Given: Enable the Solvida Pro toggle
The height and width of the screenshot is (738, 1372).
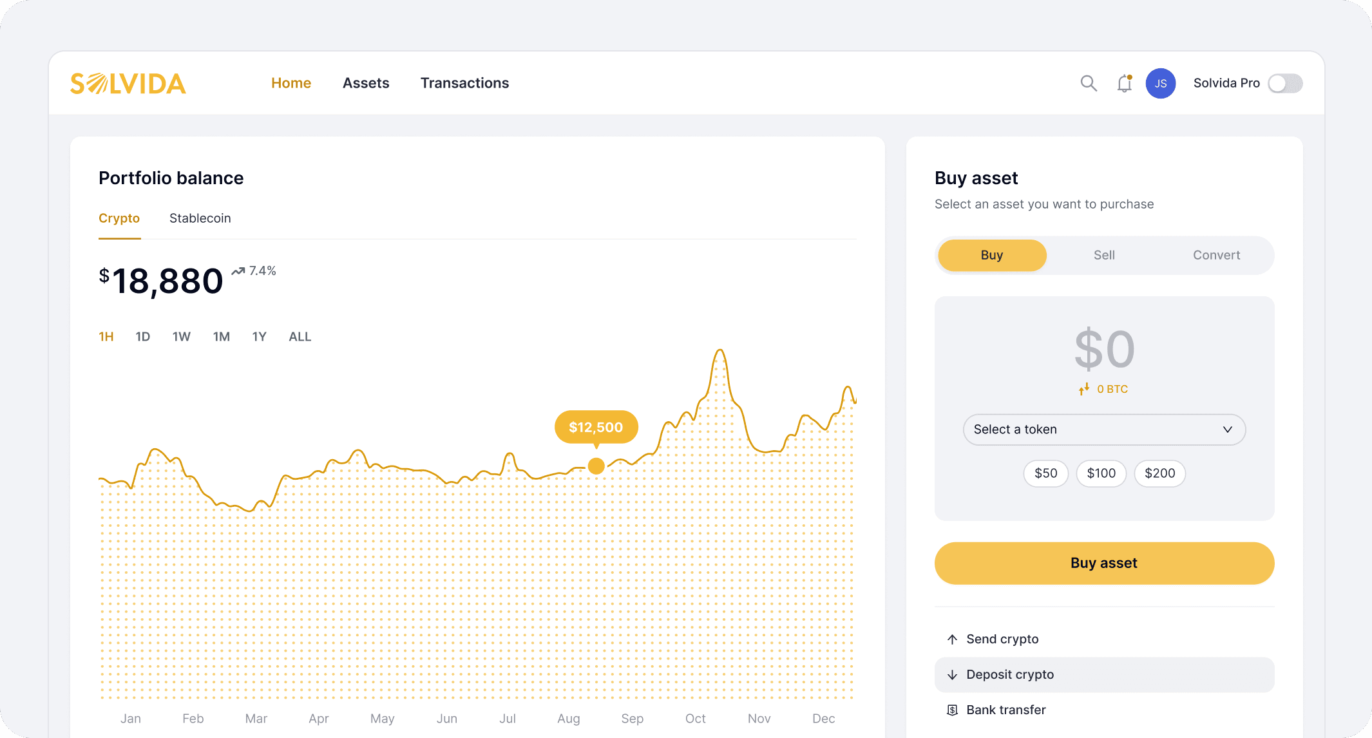Looking at the screenshot, I should pyautogui.click(x=1285, y=83).
